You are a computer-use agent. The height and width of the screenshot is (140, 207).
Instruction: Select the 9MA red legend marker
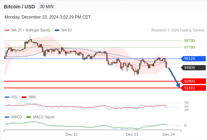coord(24,97)
